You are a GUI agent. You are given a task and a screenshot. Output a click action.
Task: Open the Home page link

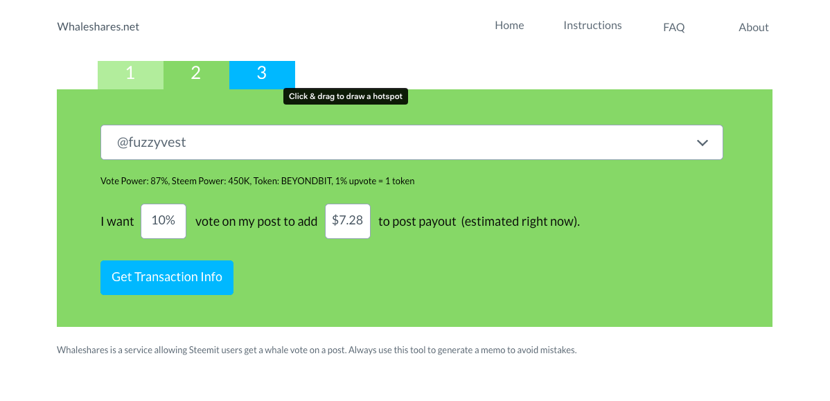pos(509,26)
